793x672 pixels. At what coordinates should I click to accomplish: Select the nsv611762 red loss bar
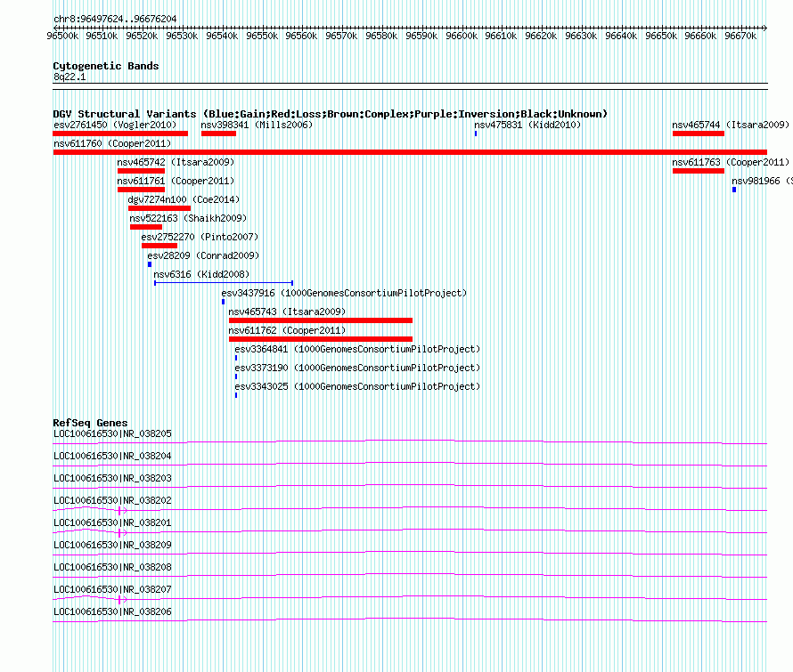pos(321,339)
